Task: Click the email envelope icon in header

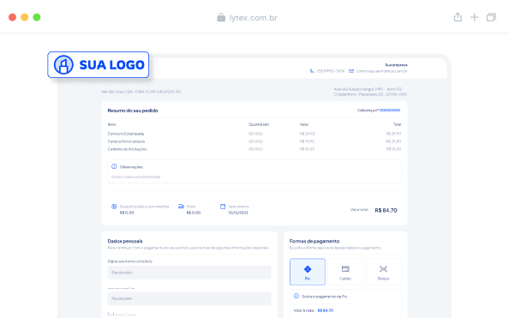Action: [x=351, y=71]
